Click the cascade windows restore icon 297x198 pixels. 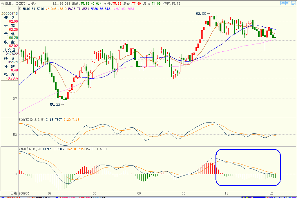pyautogui.click(x=294, y=3)
